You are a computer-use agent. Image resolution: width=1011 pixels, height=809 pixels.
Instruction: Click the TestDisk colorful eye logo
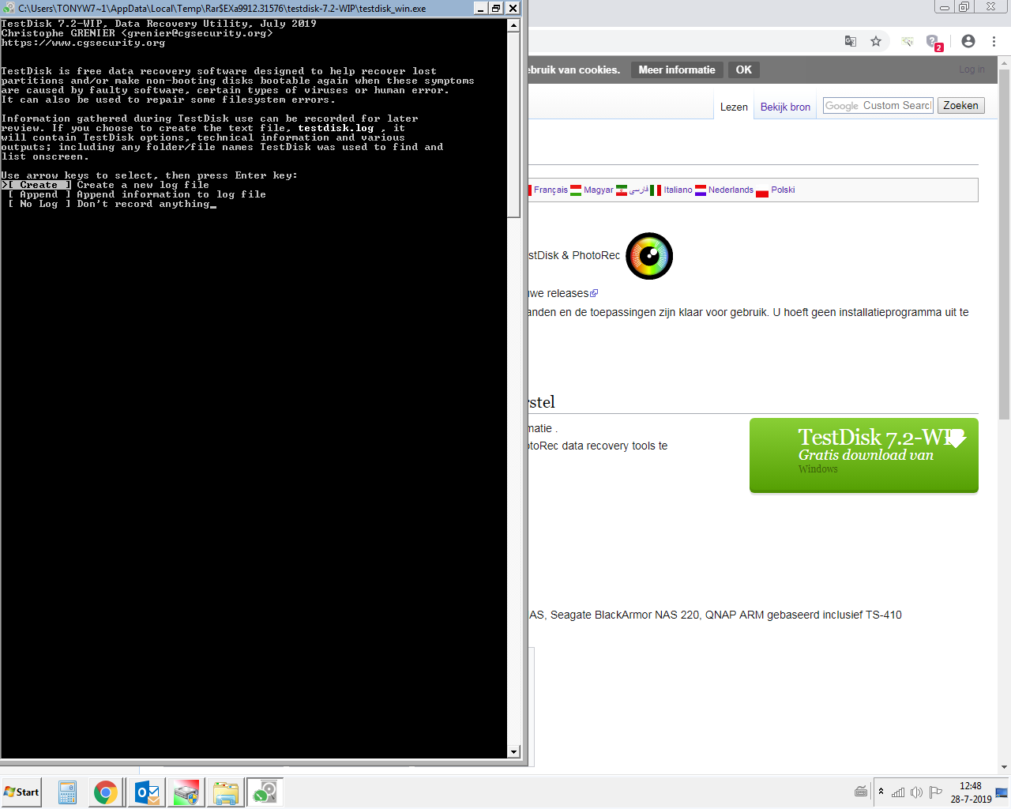pyautogui.click(x=649, y=256)
